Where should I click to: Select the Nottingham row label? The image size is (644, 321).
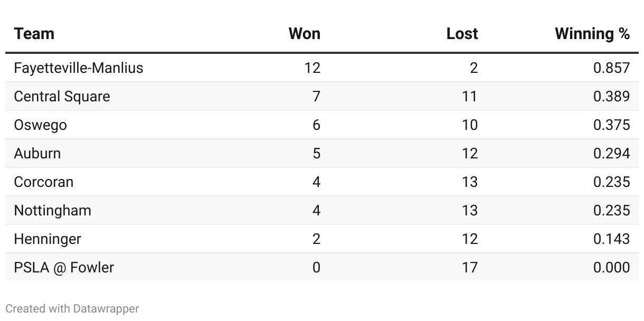[x=52, y=211]
